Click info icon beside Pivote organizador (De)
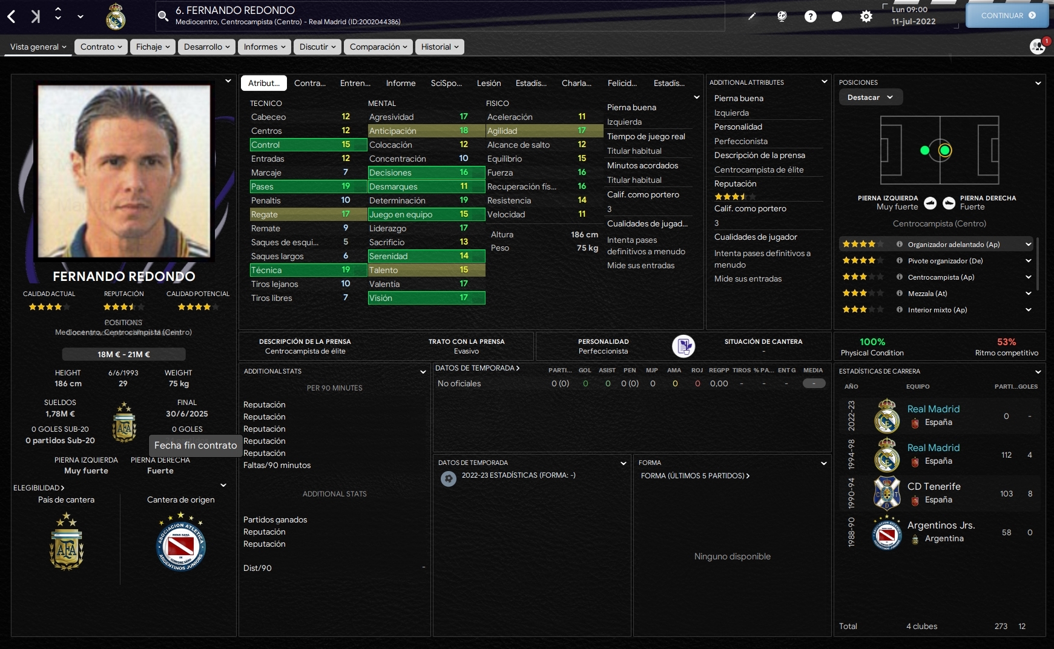 point(900,261)
